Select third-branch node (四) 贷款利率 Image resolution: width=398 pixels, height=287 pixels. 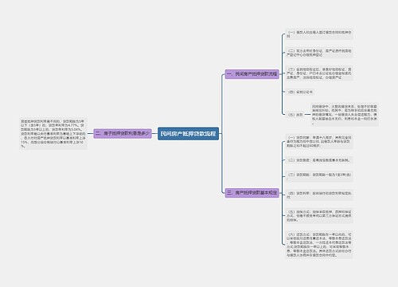click(x=319, y=195)
